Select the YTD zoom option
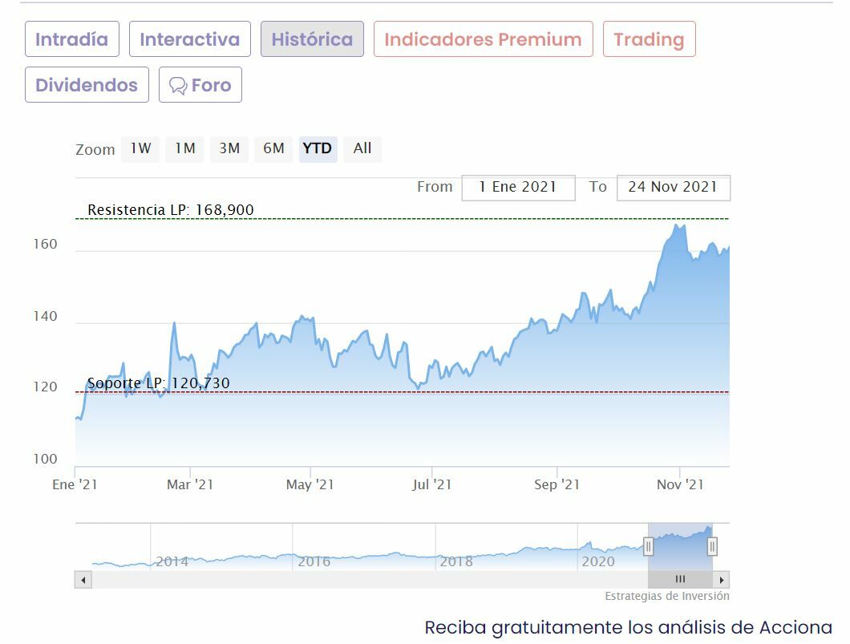850x644 pixels. pos(318,148)
